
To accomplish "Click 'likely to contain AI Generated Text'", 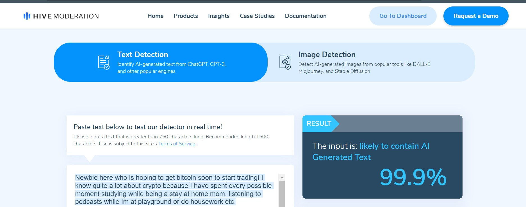I will tap(371, 152).
